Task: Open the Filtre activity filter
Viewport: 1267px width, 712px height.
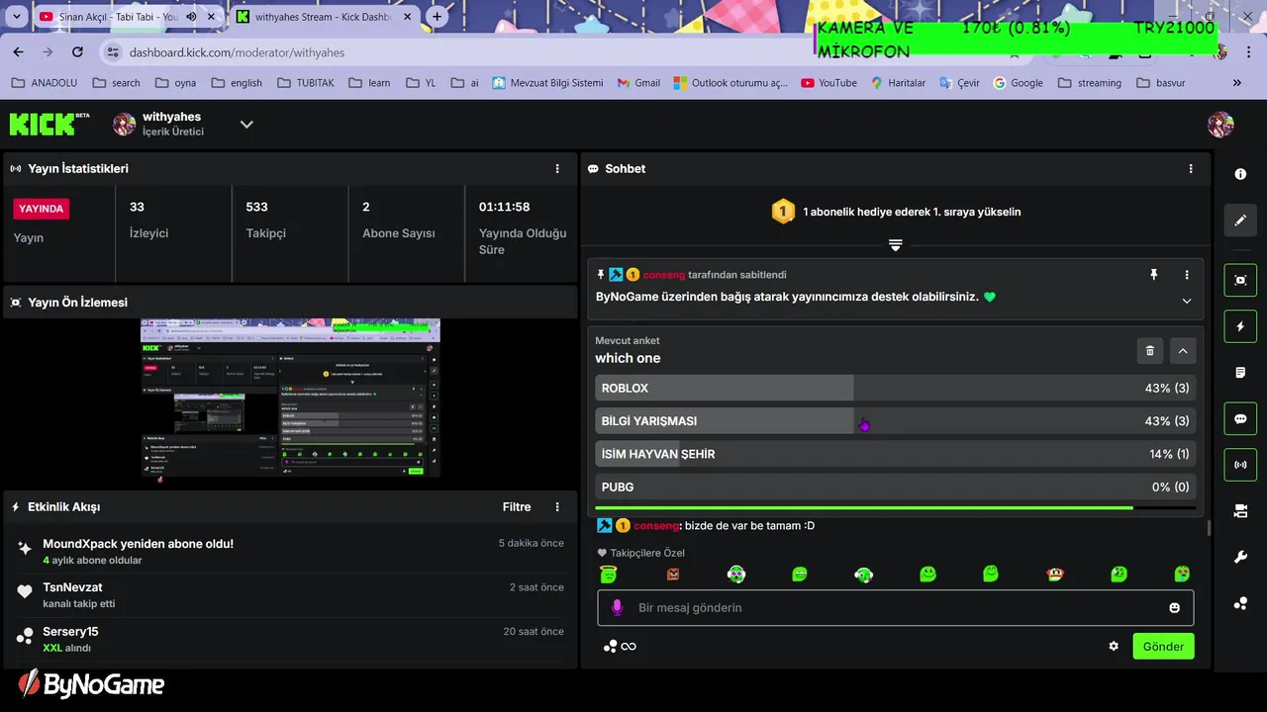Action: click(517, 507)
